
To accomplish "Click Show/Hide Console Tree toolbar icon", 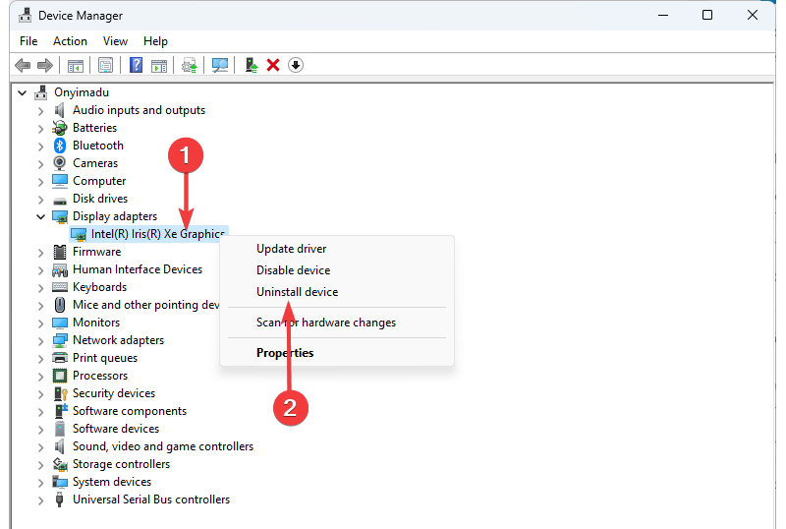I will [x=76, y=65].
